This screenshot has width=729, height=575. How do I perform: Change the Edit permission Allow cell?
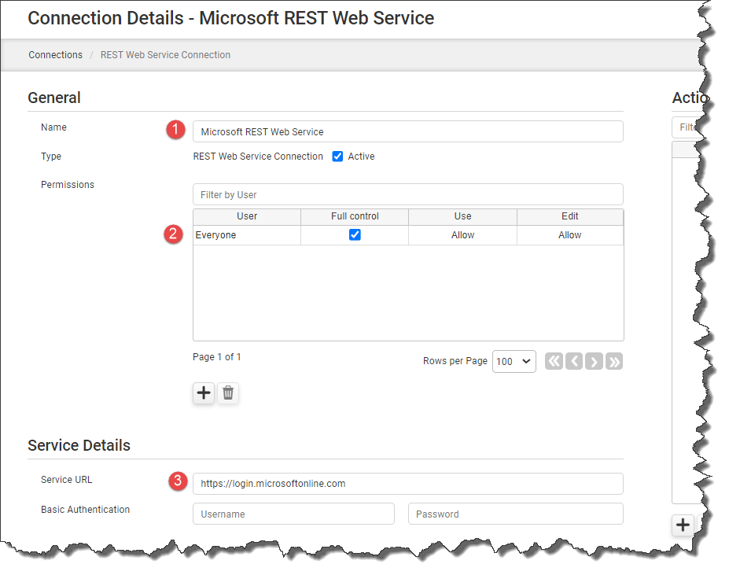point(570,235)
